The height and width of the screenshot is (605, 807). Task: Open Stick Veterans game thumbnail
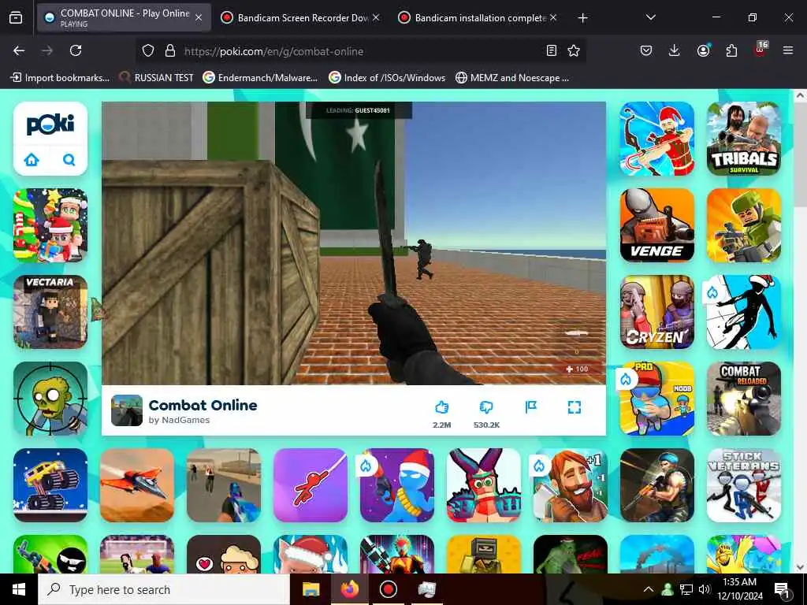point(744,485)
